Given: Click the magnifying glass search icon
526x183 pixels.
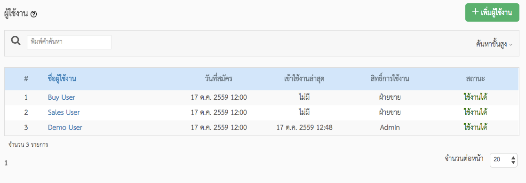Looking at the screenshot, I should click(x=16, y=41).
